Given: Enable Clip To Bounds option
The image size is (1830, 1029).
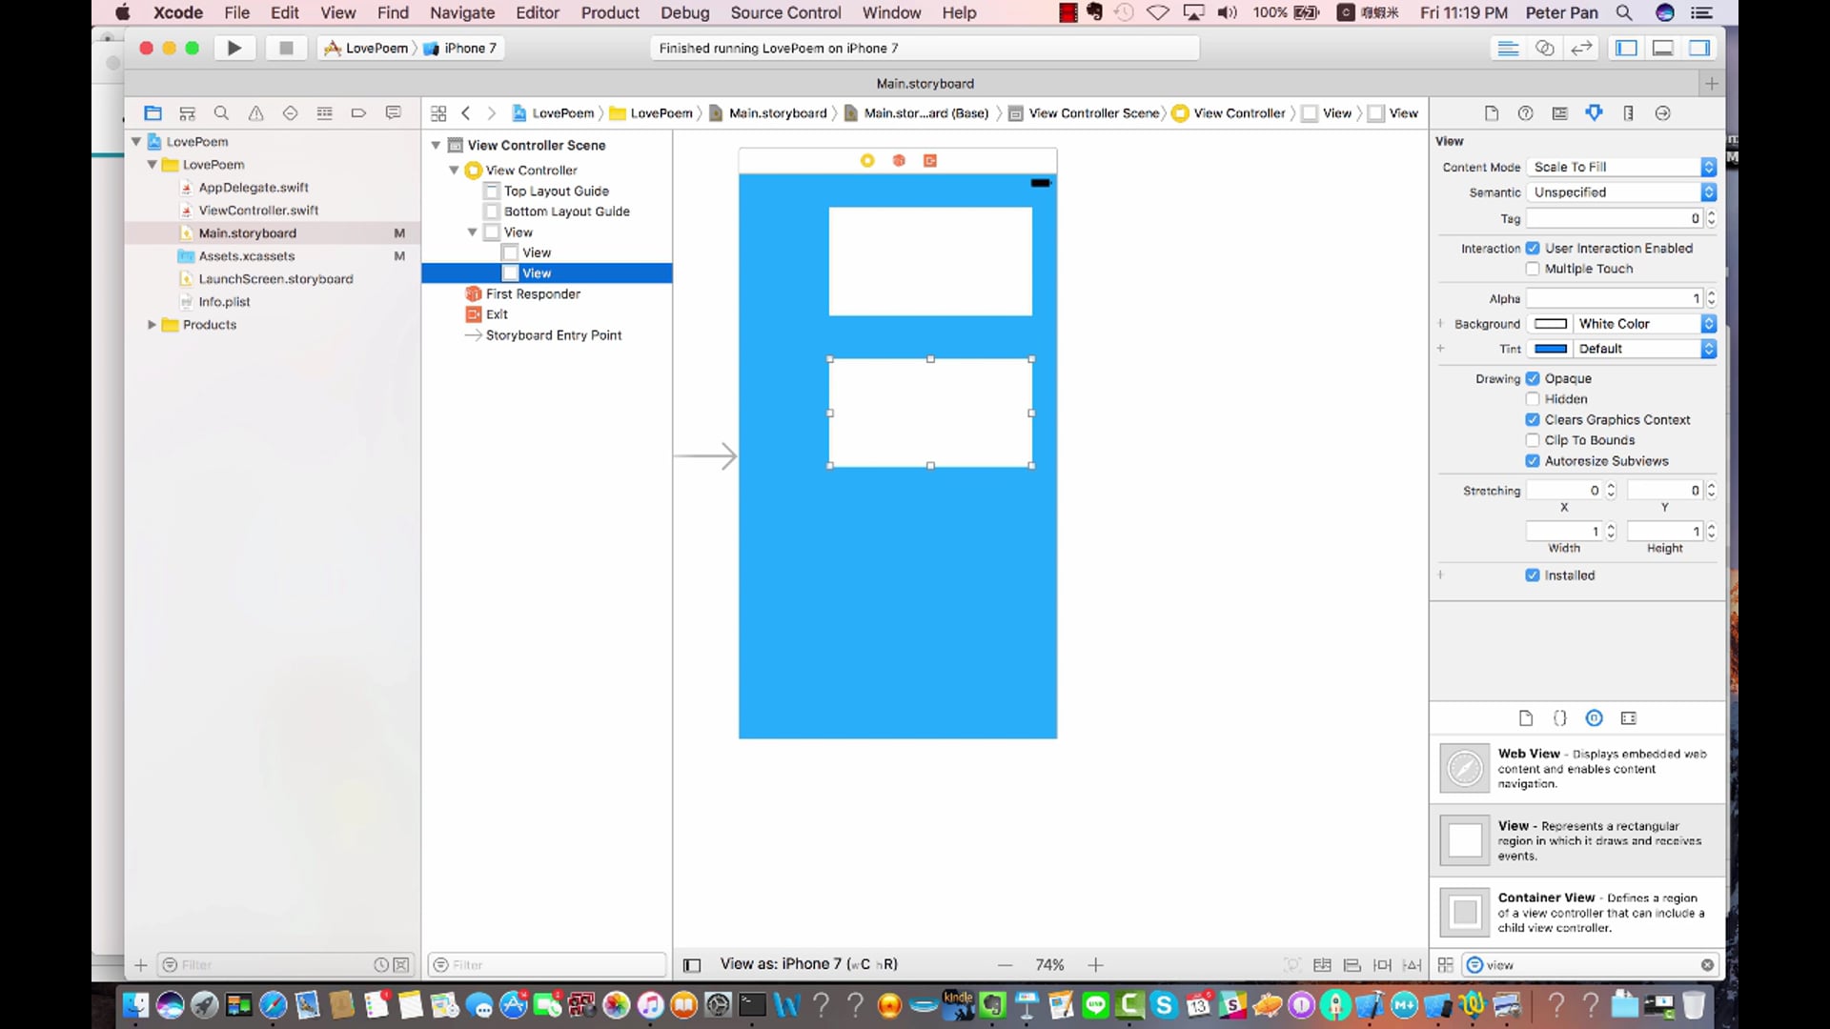Looking at the screenshot, I should click(x=1533, y=440).
